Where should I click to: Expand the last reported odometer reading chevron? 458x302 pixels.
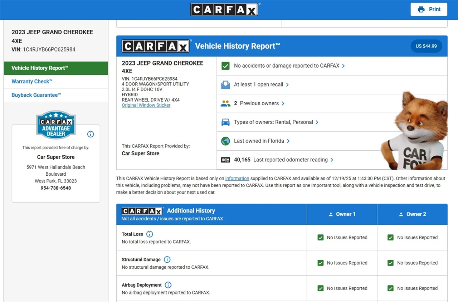(332, 160)
